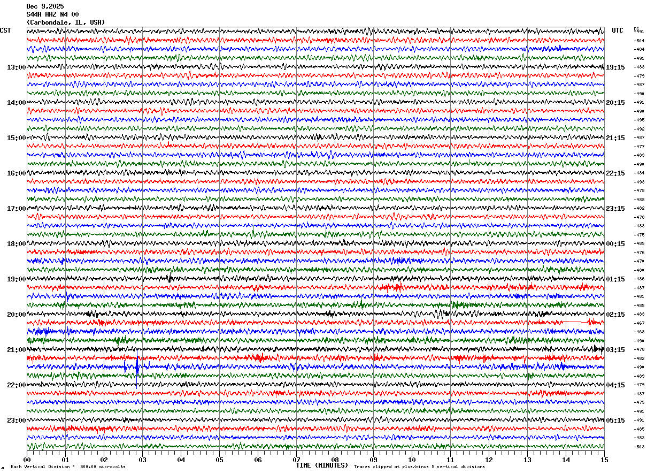Click the CST timezone label
The height and width of the screenshot is (474, 647).
(5, 30)
